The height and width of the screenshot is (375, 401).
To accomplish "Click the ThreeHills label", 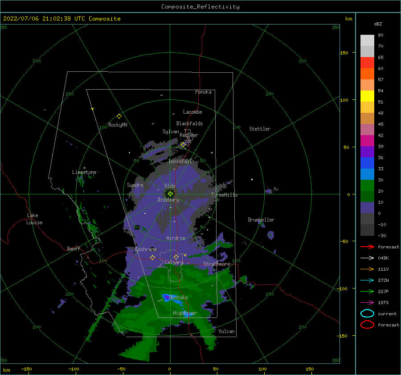I will tap(224, 195).
